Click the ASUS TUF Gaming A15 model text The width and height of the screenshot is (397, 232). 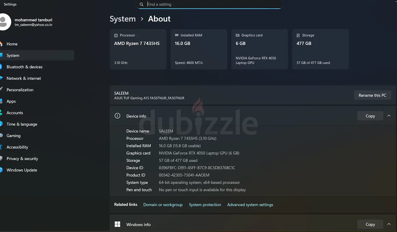(149, 98)
